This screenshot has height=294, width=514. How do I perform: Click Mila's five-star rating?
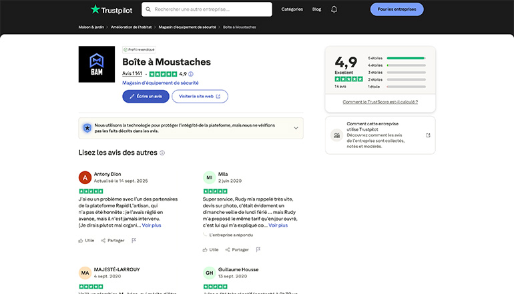216,191
